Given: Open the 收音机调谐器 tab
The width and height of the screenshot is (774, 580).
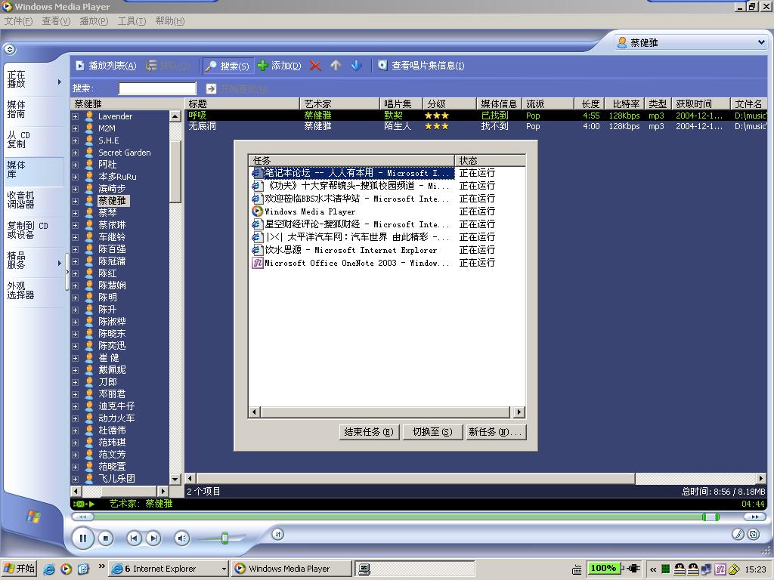Looking at the screenshot, I should [33, 199].
